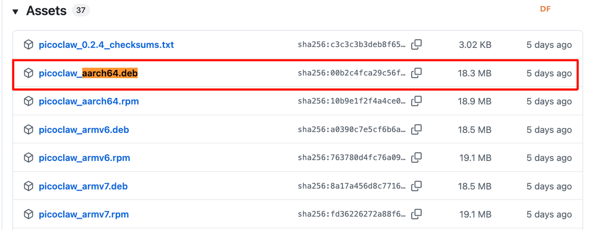Copy sha256 hash for picoclaw_aarch64.rpm
This screenshot has width=590, height=230.
416,101
